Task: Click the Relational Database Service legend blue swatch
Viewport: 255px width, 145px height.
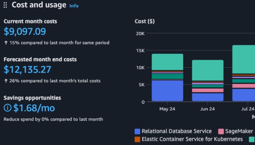Action: [x=137, y=131]
